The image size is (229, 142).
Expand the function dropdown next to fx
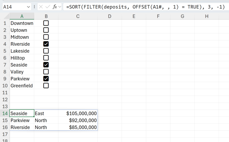click(60, 7)
